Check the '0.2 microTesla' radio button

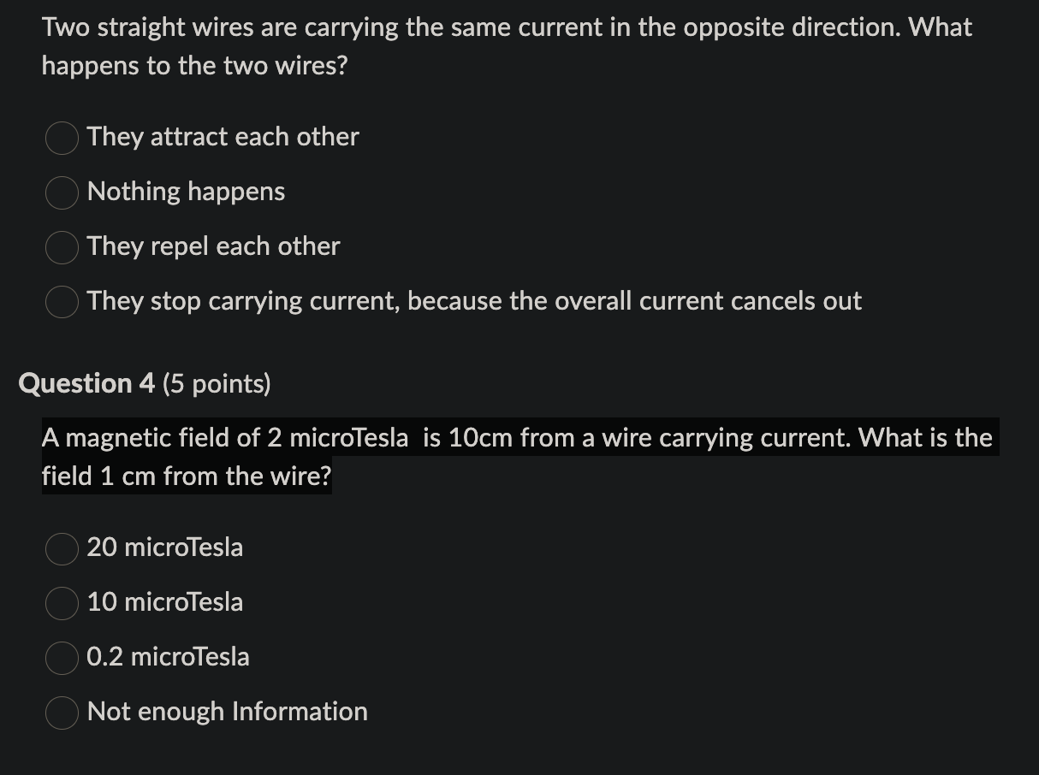click(62, 658)
